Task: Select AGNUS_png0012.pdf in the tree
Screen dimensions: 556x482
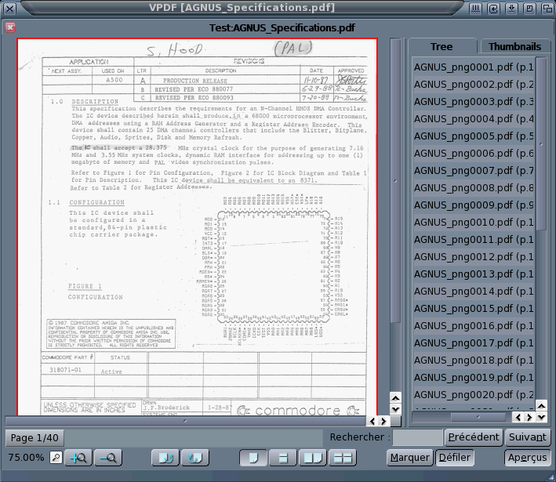Action: click(x=474, y=256)
